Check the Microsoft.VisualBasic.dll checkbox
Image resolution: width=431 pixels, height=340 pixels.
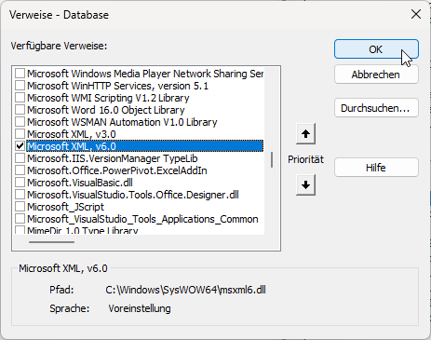click(20, 183)
